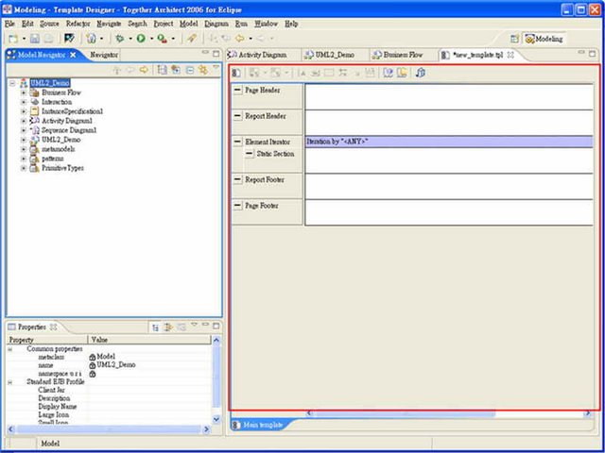Click the green Run icon
605x453 pixels.
[141, 38]
